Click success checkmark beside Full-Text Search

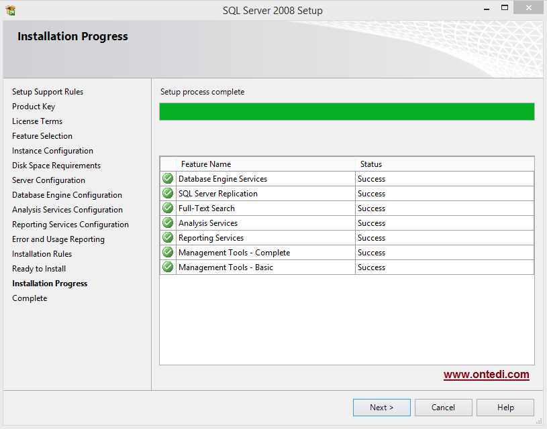click(x=168, y=208)
